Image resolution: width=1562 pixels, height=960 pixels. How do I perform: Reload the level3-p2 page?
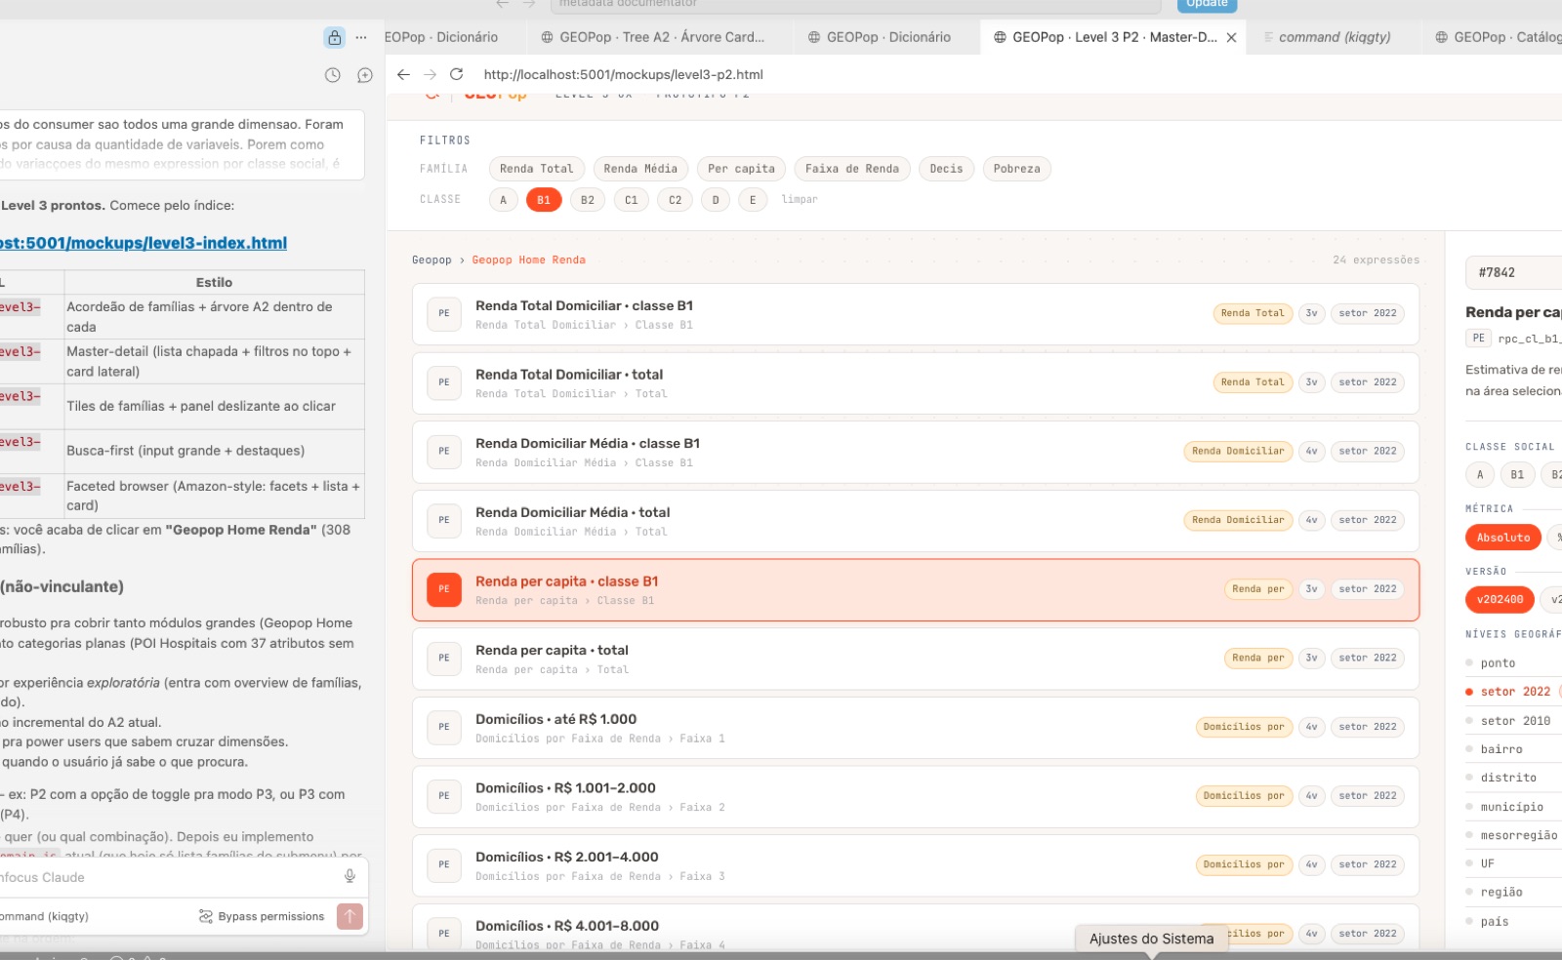coord(456,74)
